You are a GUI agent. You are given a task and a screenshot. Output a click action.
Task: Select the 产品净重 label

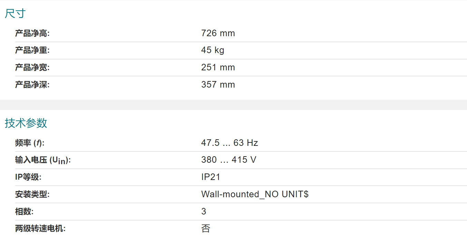click(x=32, y=50)
